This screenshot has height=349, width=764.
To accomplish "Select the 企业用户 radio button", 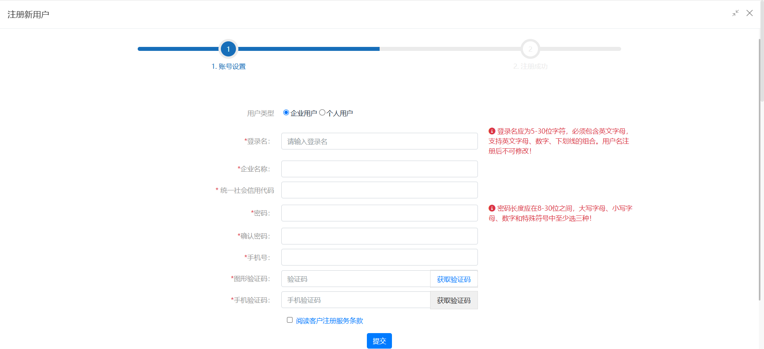I will [x=286, y=112].
